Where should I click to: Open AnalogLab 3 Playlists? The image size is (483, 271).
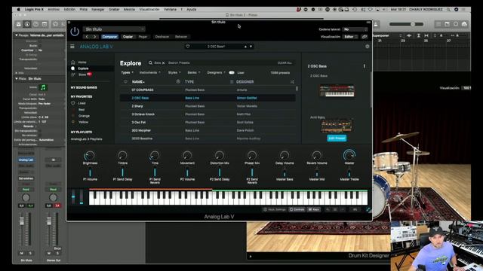tap(86, 139)
